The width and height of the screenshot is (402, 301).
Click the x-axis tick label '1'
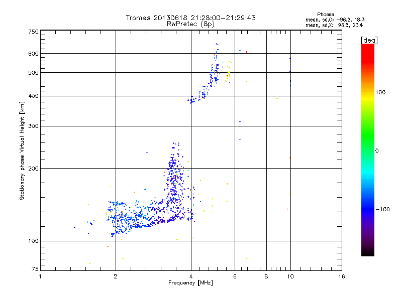tap(40, 276)
